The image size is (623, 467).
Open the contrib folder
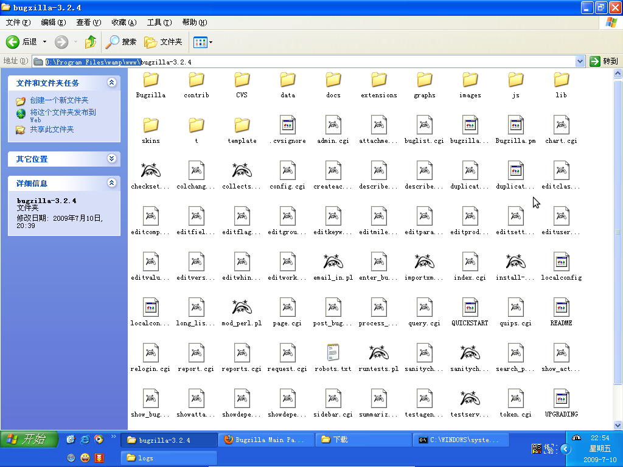(197, 85)
